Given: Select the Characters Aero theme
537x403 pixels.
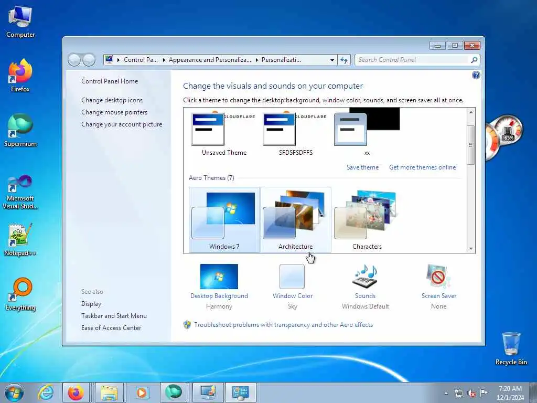Looking at the screenshot, I should [x=367, y=220].
